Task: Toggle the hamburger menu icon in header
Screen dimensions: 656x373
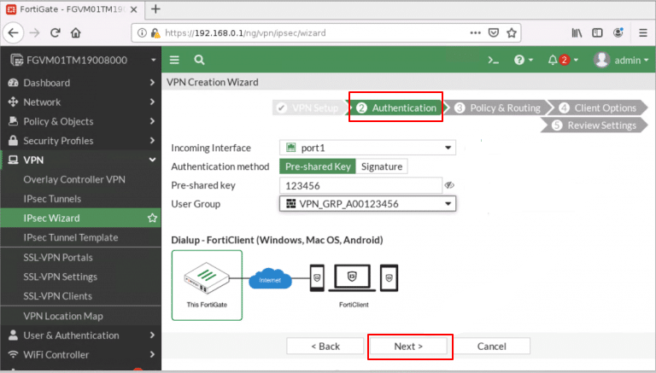Action: pyautogui.click(x=174, y=60)
